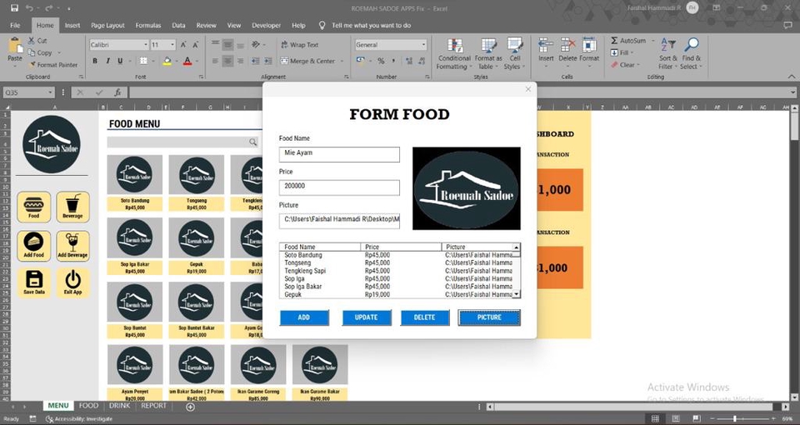
Task: Switch to the Formulas ribbon tab
Action: (x=148, y=25)
